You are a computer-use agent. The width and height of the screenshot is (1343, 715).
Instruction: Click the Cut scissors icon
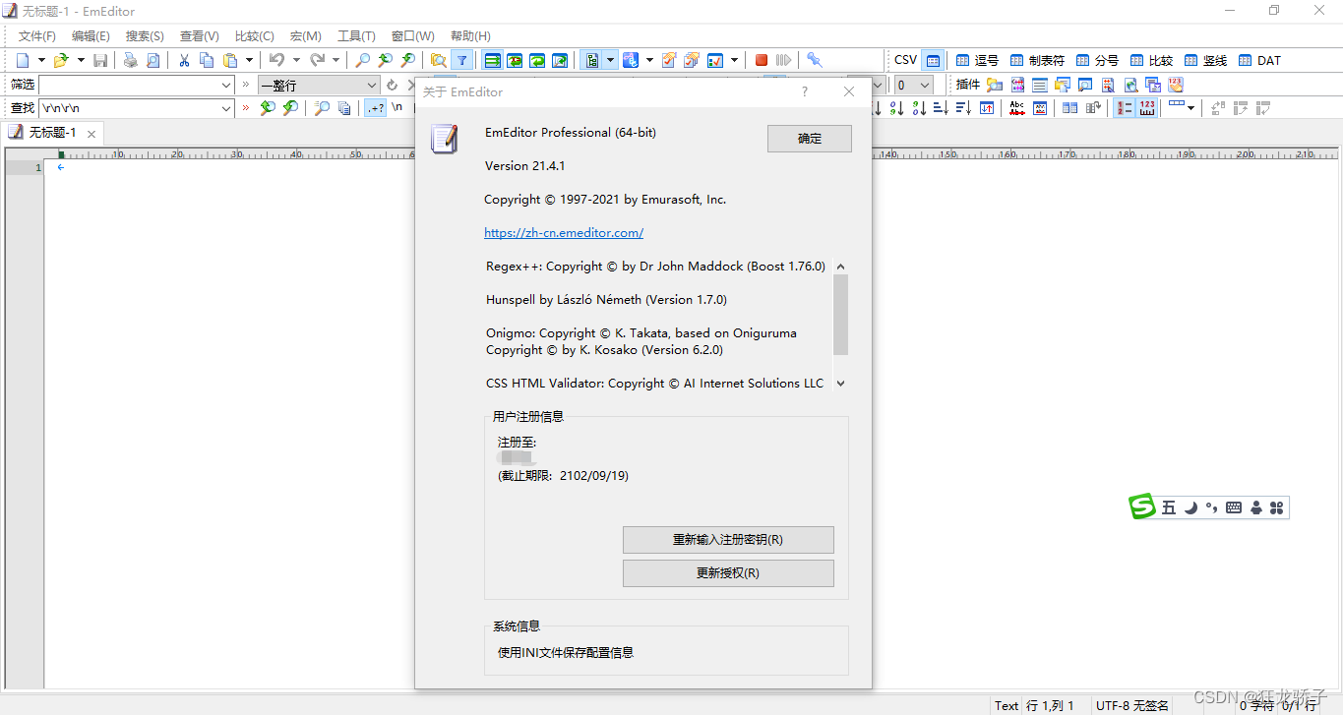tap(184, 61)
